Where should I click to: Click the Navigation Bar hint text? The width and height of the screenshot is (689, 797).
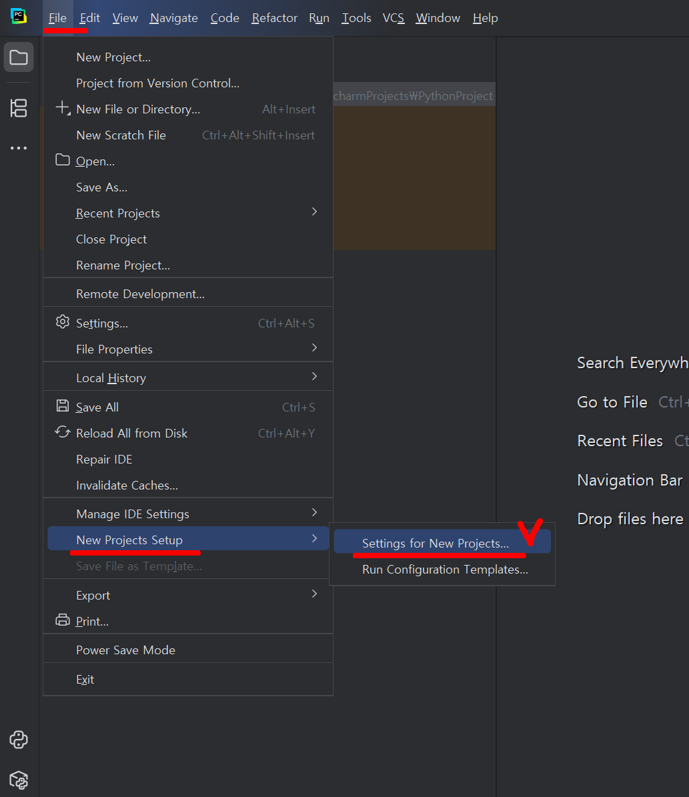630,480
